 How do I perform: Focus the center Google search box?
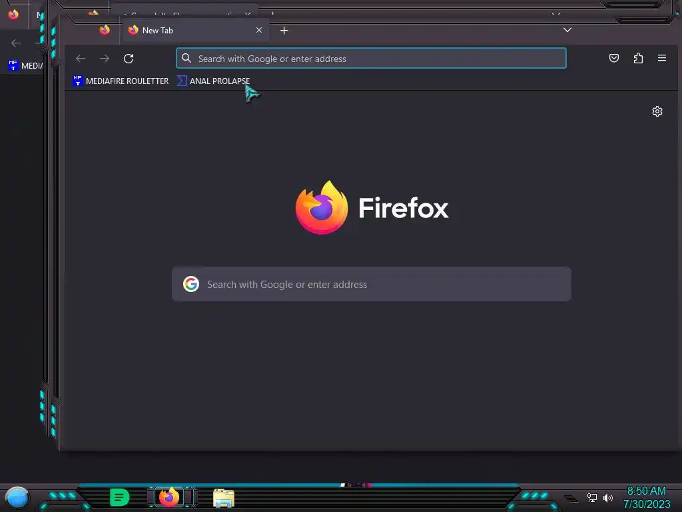[372, 284]
